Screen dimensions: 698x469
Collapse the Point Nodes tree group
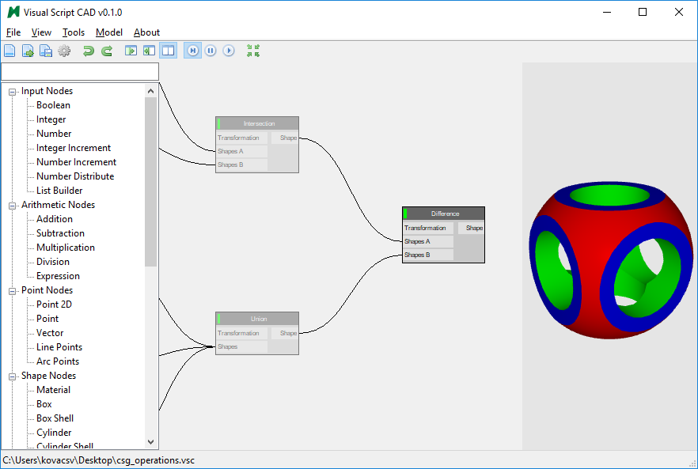tap(13, 291)
